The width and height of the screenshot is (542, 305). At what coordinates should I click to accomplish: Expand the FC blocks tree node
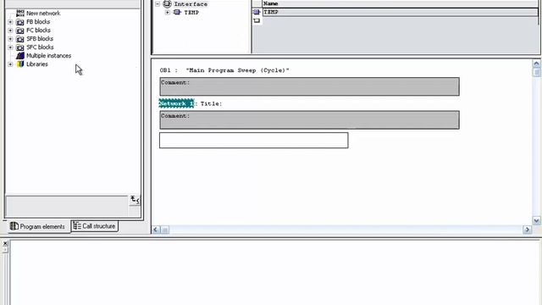point(10,30)
